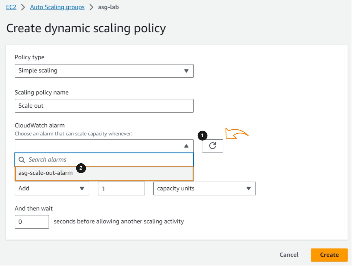The height and width of the screenshot is (266, 352).
Task: Click the refresh alarms icon button
Action: click(212, 146)
